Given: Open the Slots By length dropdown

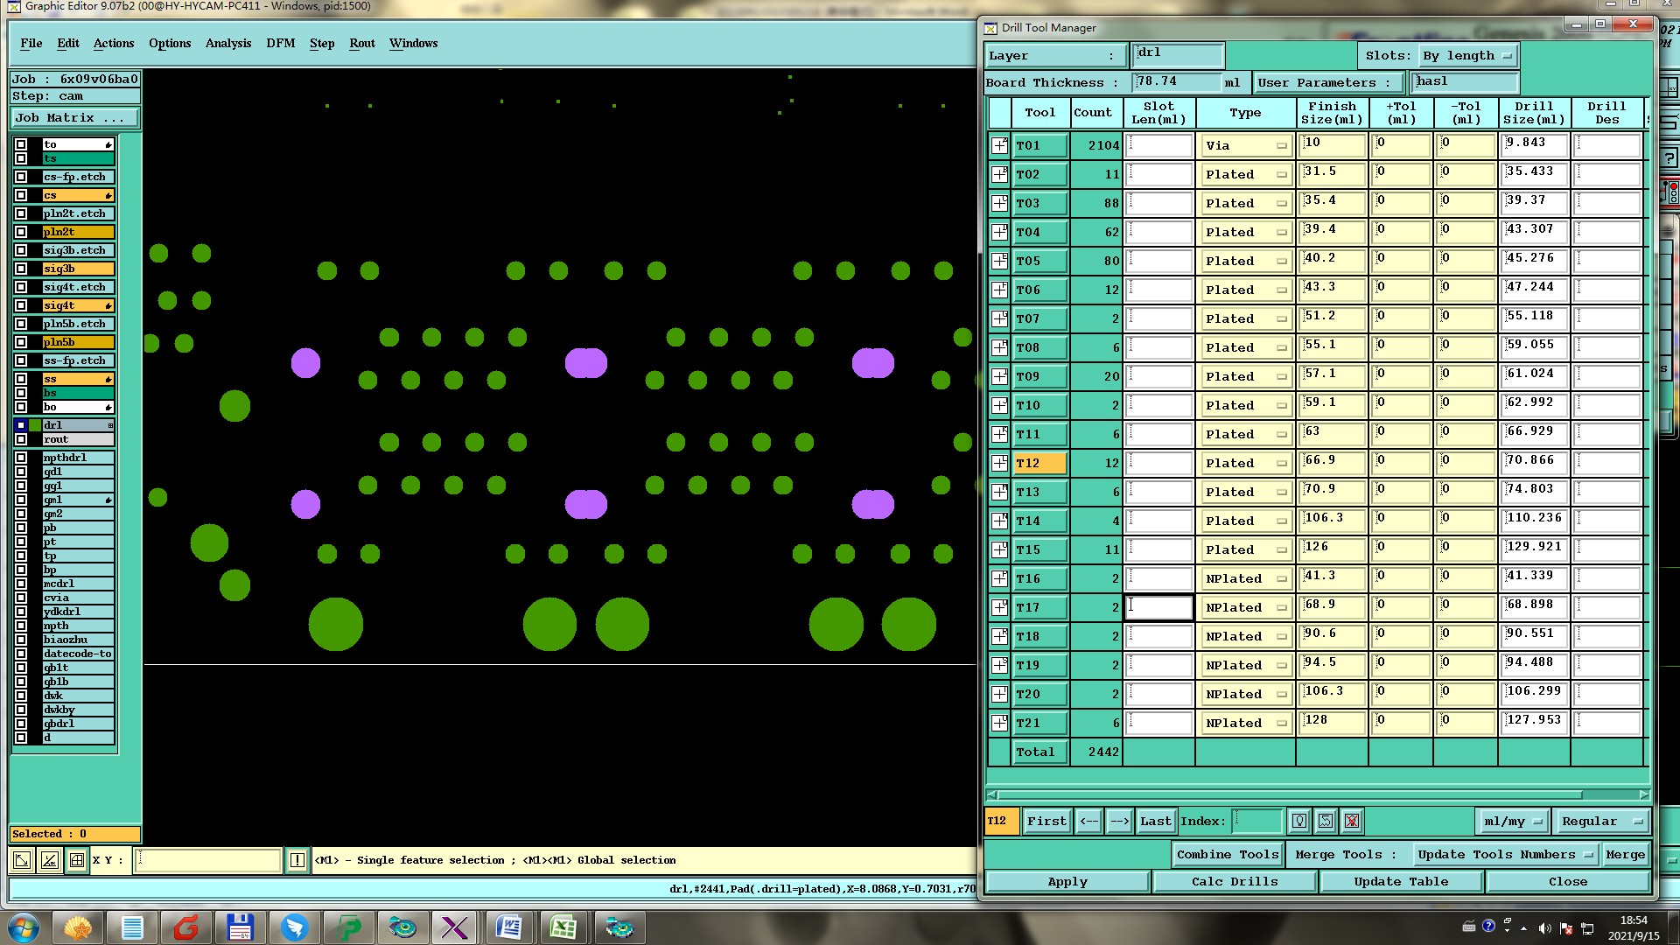Looking at the screenshot, I should coord(1467,56).
